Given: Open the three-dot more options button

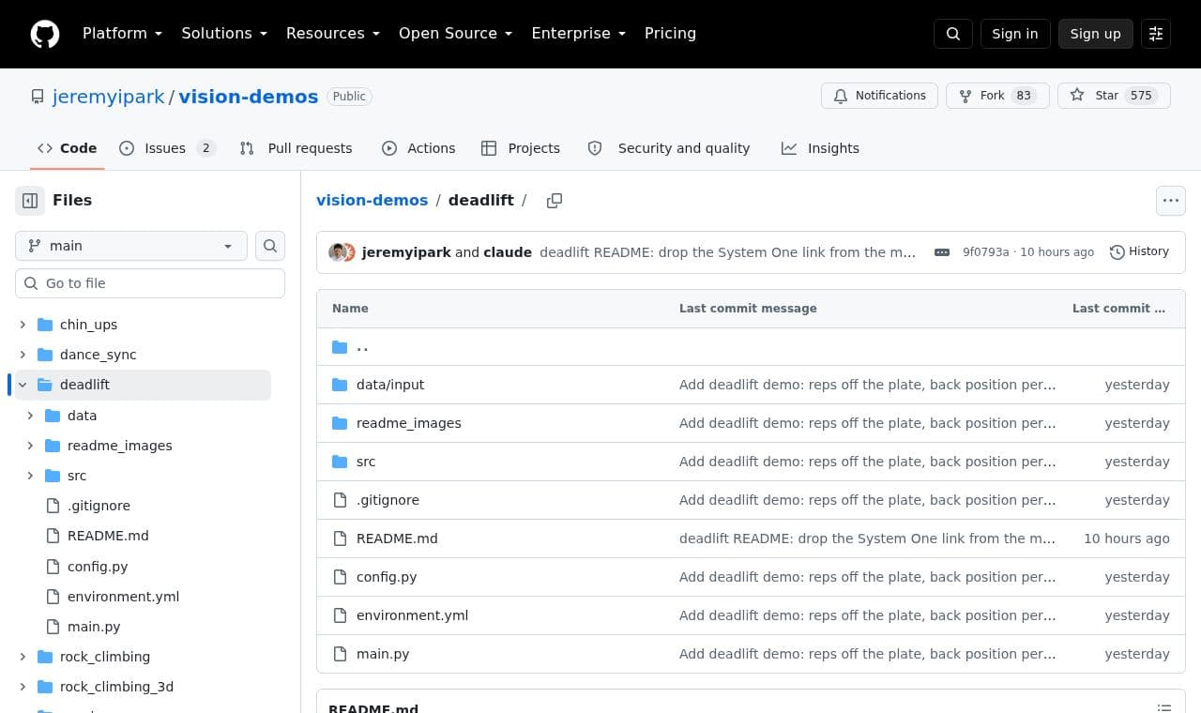Looking at the screenshot, I should tap(1171, 201).
